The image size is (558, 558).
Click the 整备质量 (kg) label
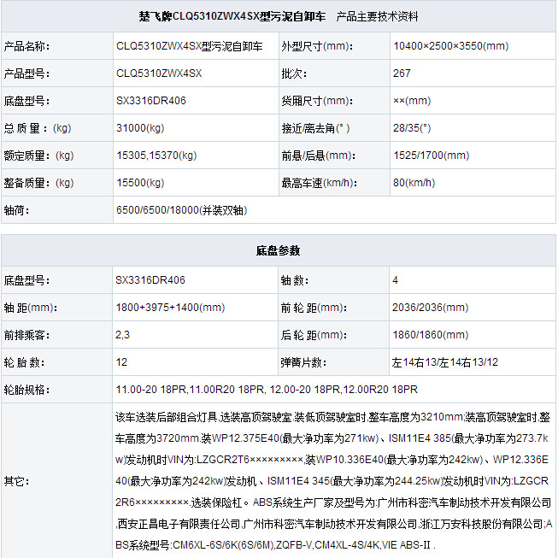pos(38,183)
